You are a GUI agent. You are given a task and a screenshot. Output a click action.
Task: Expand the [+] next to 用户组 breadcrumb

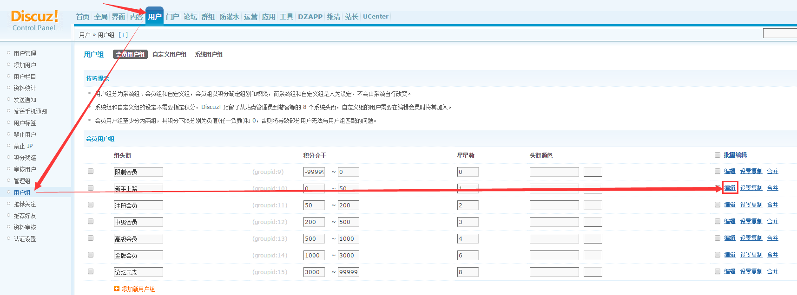click(x=123, y=35)
